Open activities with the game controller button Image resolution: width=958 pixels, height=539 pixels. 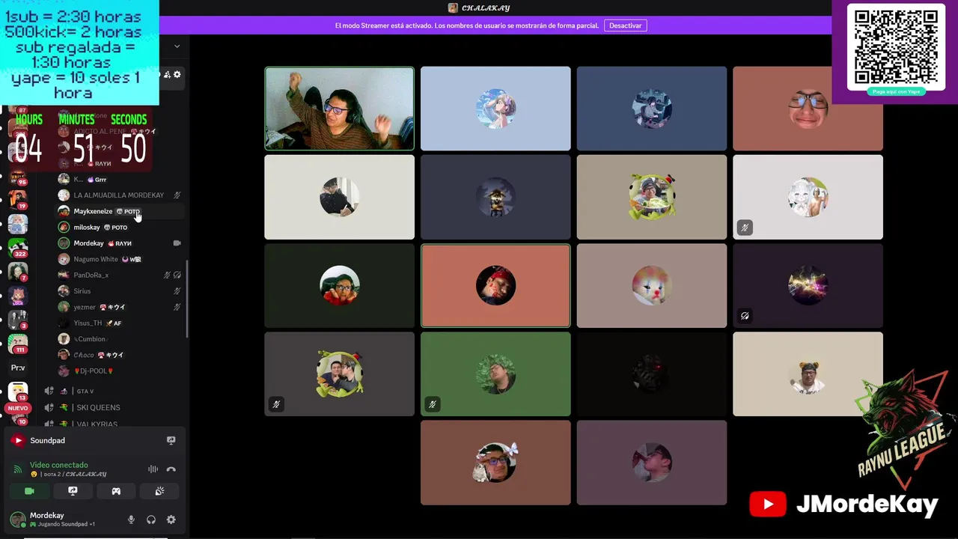click(x=116, y=491)
